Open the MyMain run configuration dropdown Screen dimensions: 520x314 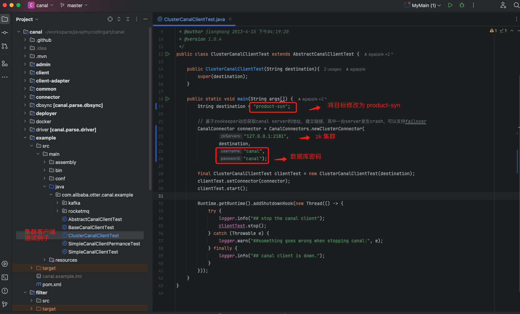point(423,5)
